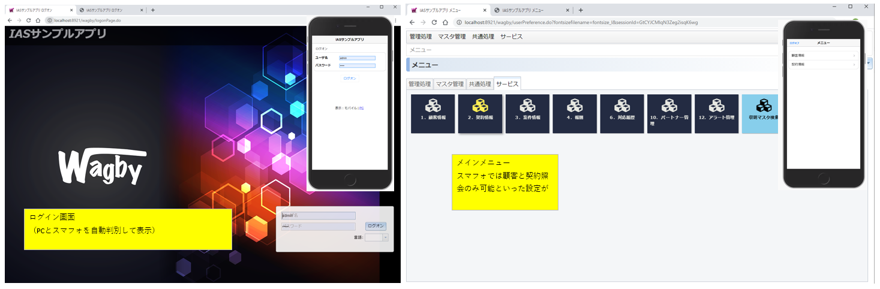
Task: Open the 1. 顧客情報 menu tile
Action: point(433,113)
